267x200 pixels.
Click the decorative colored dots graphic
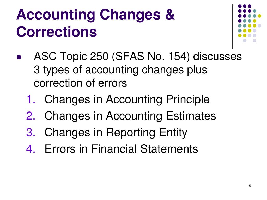(250, 23)
